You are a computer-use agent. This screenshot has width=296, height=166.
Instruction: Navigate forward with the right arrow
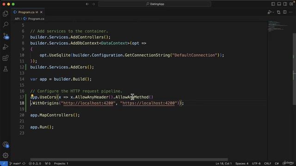pos(93,4)
